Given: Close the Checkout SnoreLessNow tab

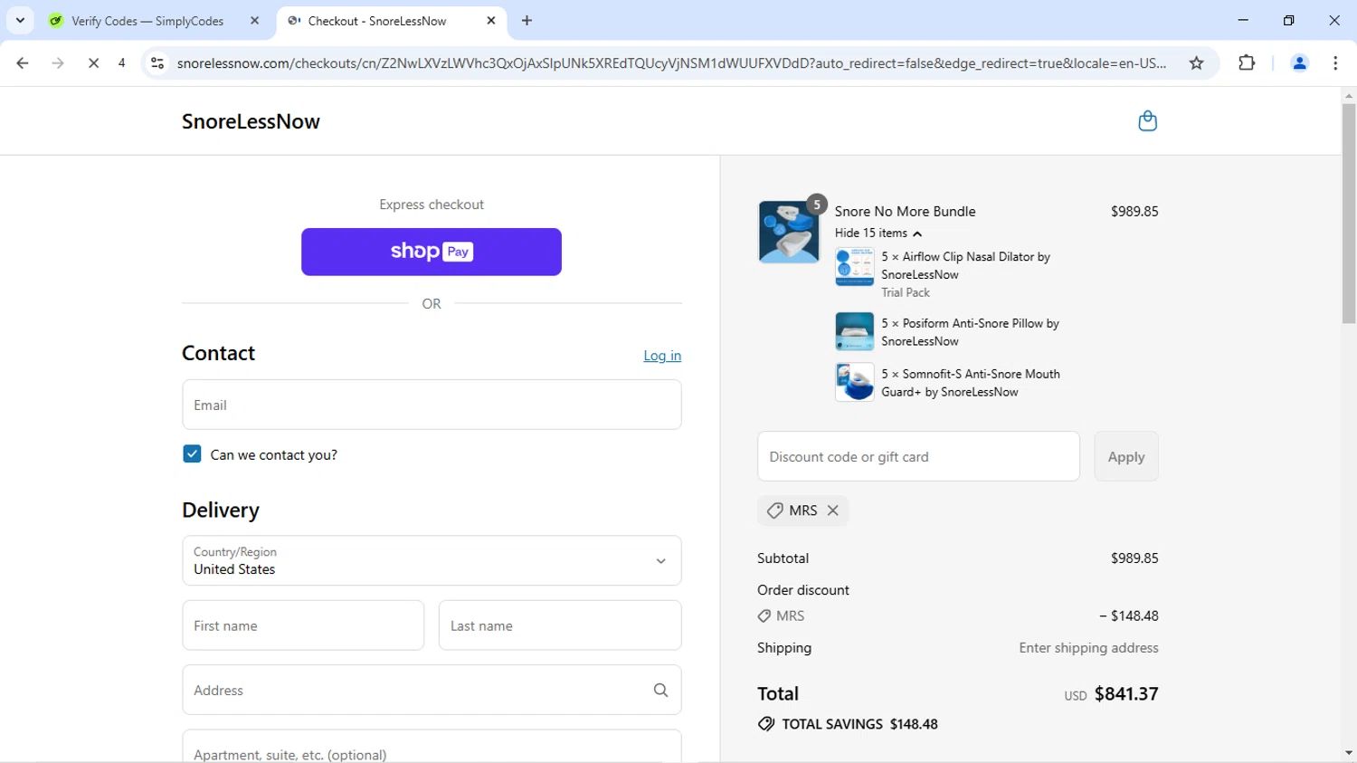Looking at the screenshot, I should pos(491,21).
